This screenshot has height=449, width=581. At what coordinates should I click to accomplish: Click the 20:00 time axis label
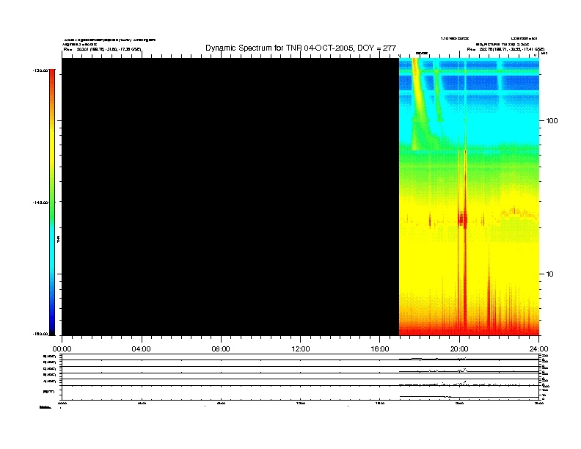[x=459, y=349]
